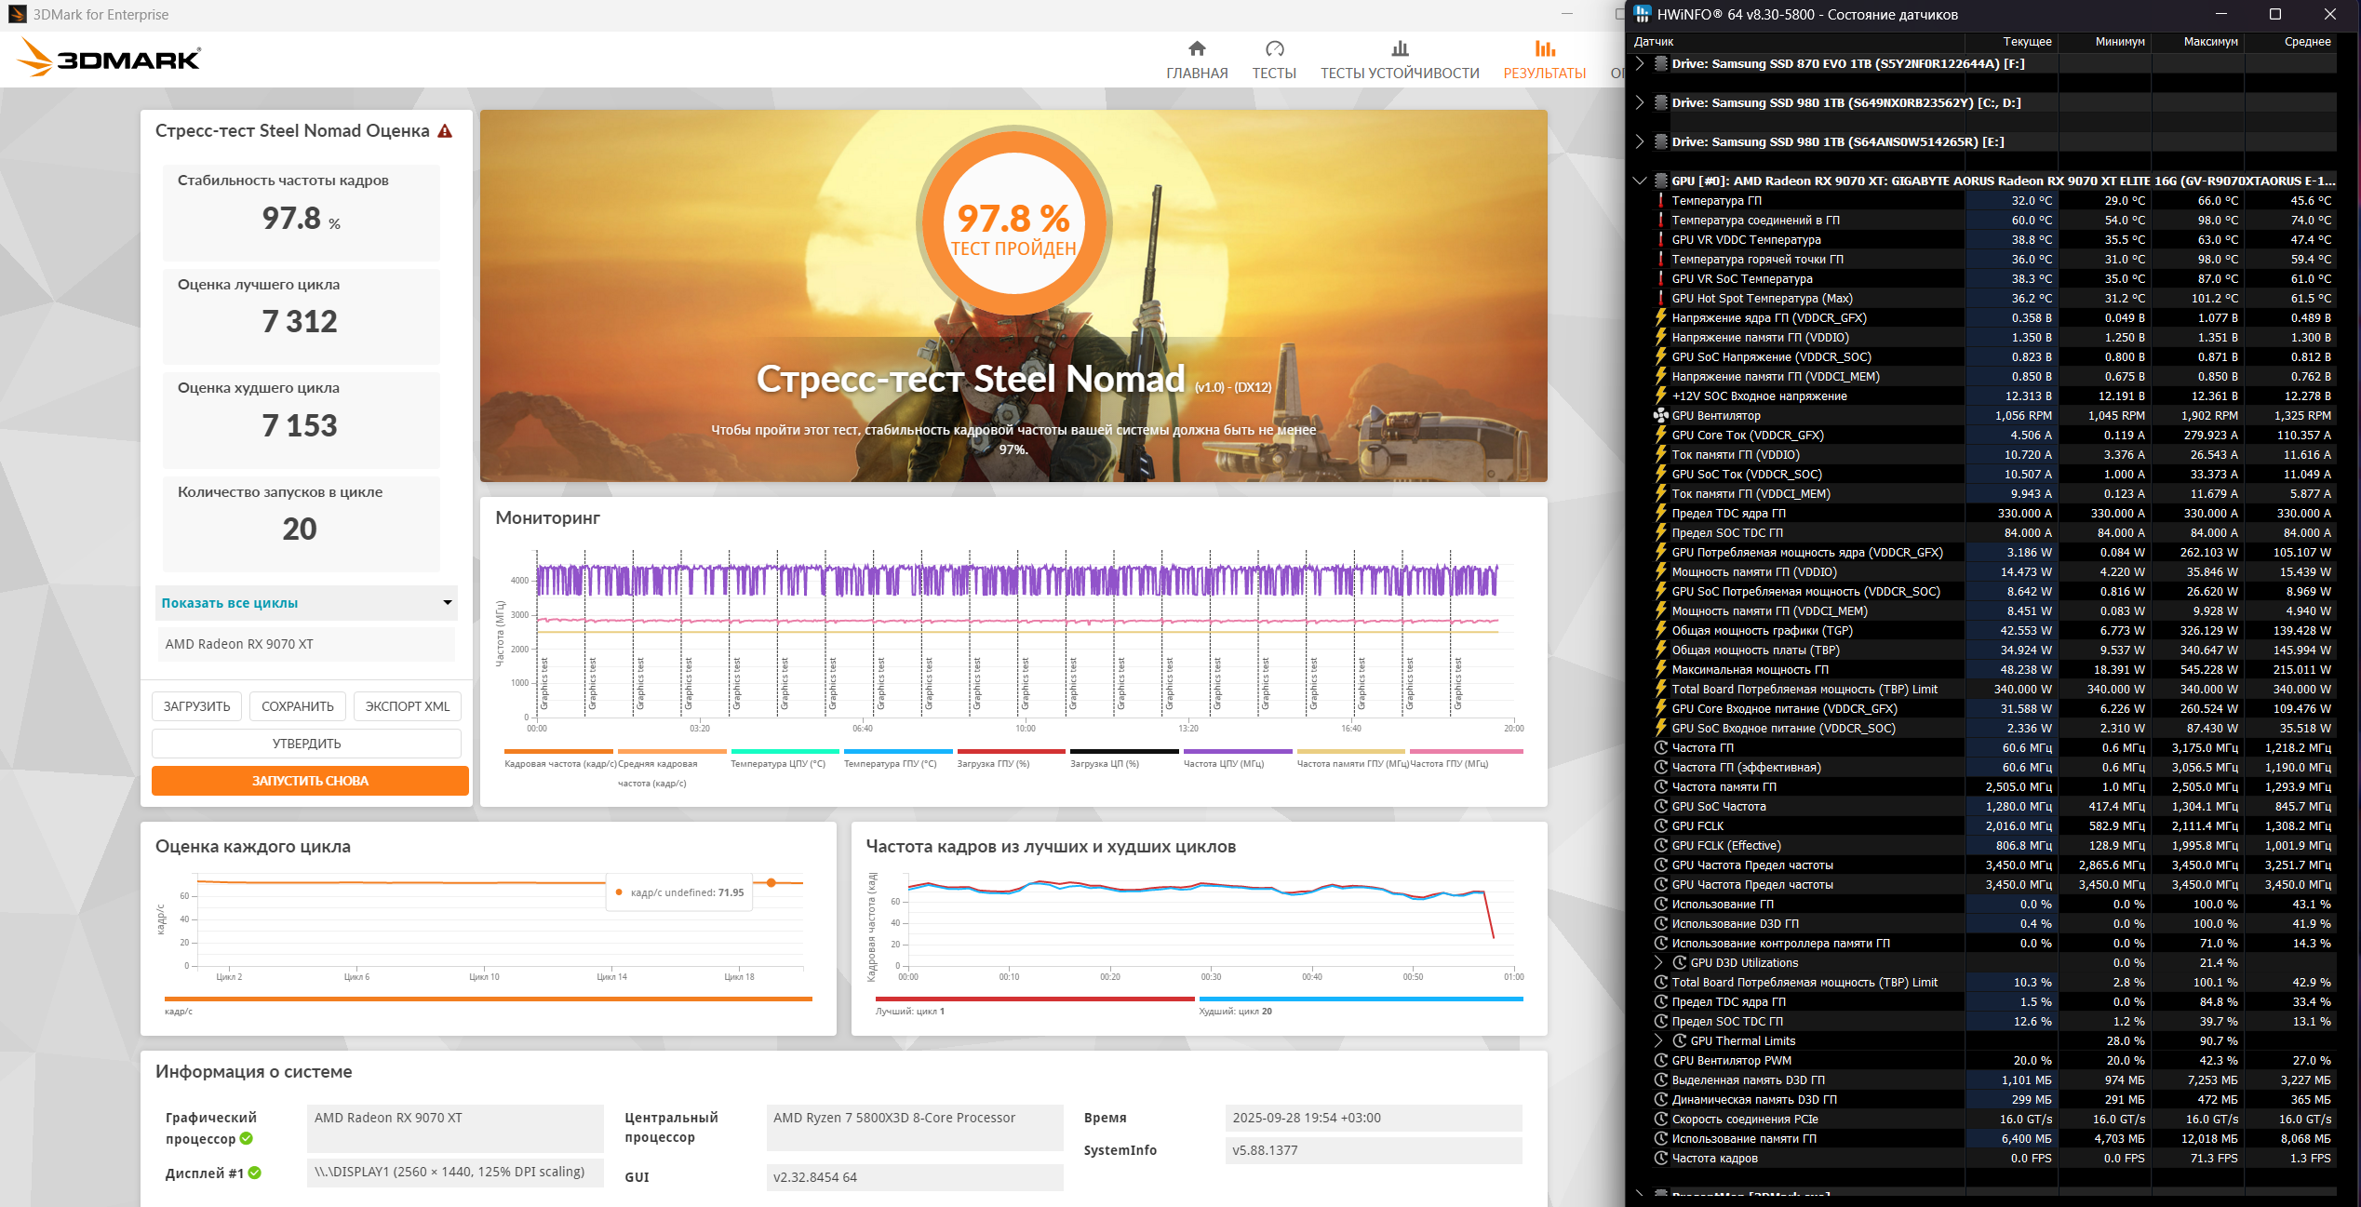
Task: Collapse the AMD Radeon RX 9070 XT sensor group
Action: coord(1640,181)
